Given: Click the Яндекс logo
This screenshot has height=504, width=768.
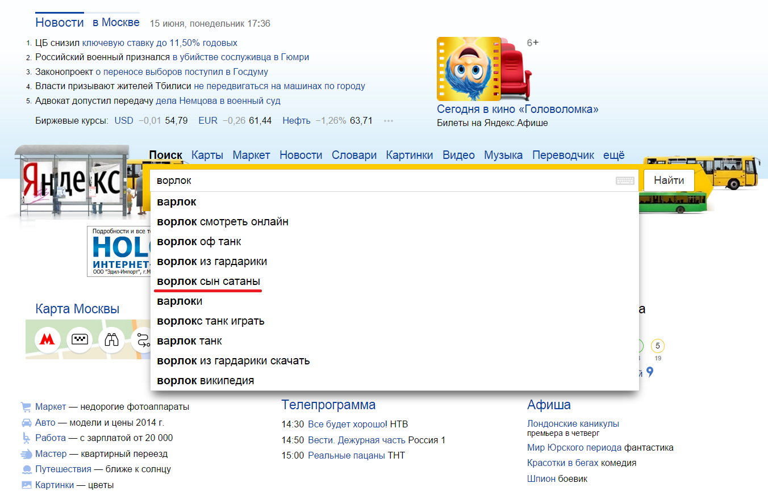Looking at the screenshot, I should pyautogui.click(x=73, y=180).
